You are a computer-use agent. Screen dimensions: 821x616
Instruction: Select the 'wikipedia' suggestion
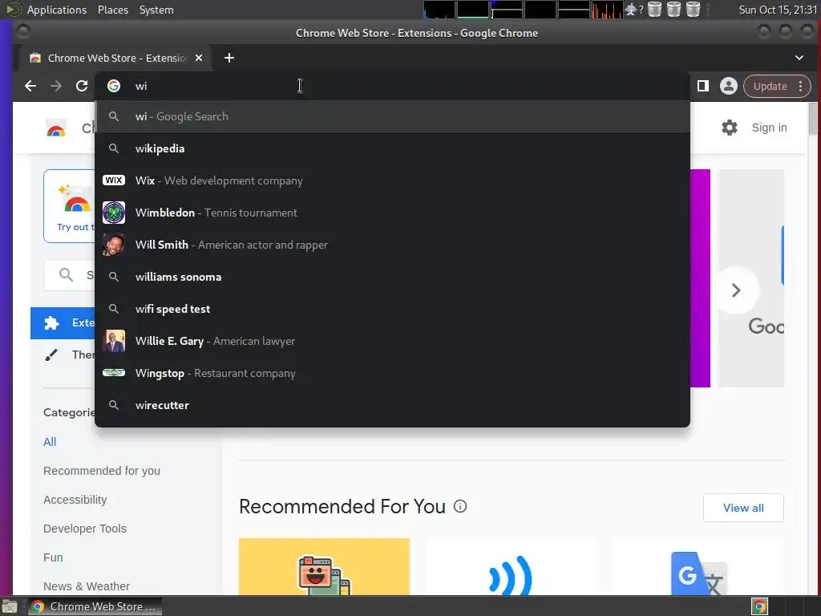[393, 148]
